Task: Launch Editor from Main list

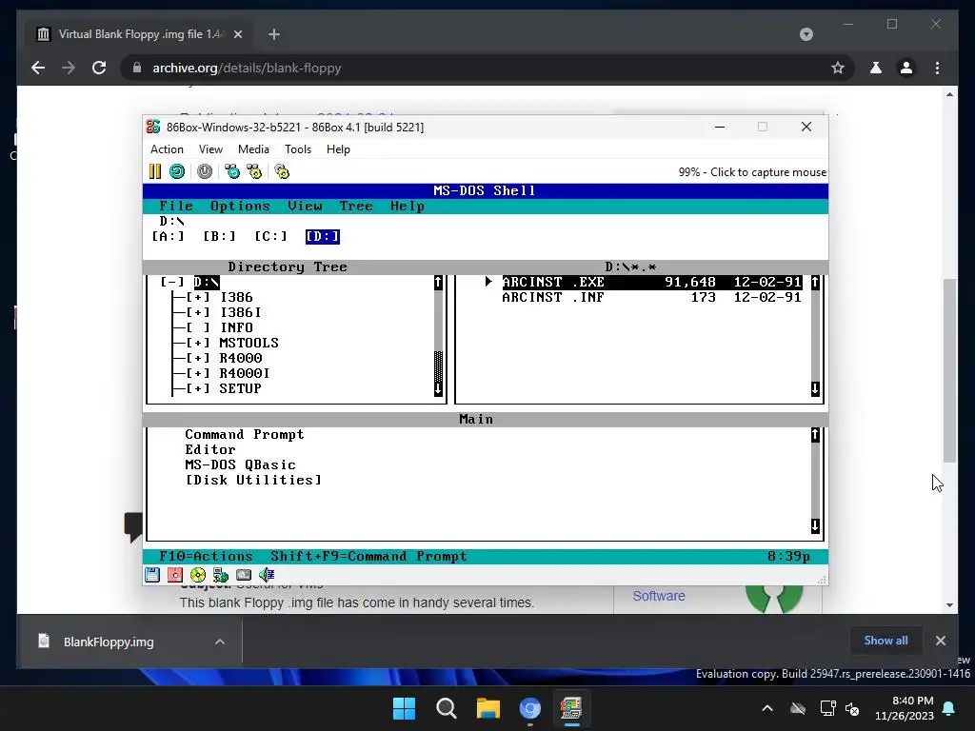Action: click(210, 449)
